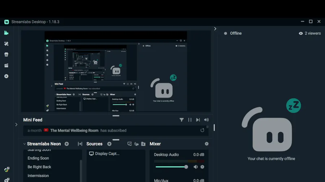
Task: Open the App Store icon in sidebar
Action: click(6, 54)
